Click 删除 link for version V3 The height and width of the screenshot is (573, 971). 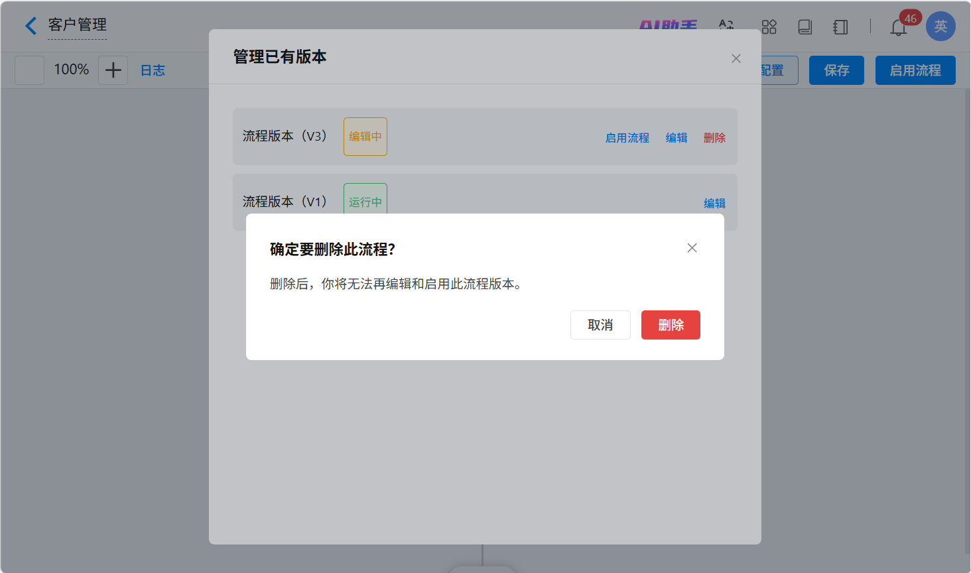(714, 138)
